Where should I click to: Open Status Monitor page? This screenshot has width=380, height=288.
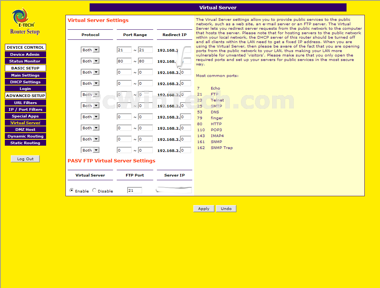(x=25, y=61)
